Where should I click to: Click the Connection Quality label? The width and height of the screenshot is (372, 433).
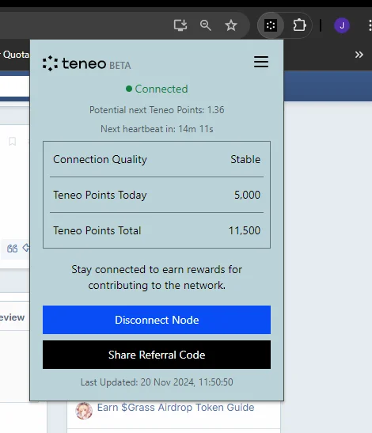100,160
